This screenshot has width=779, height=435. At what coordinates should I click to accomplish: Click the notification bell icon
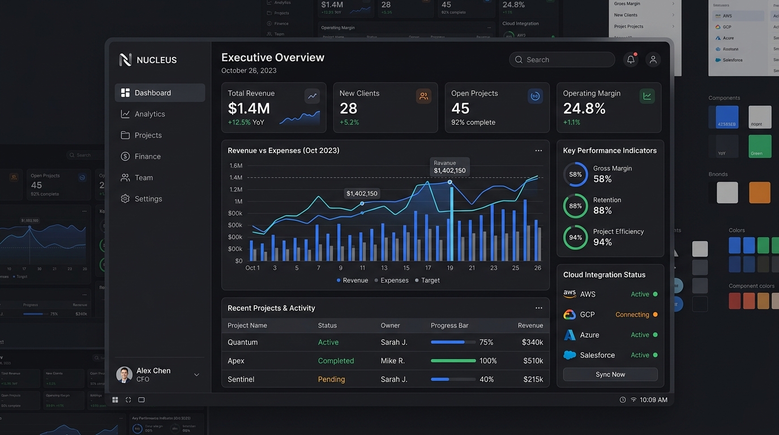(631, 59)
